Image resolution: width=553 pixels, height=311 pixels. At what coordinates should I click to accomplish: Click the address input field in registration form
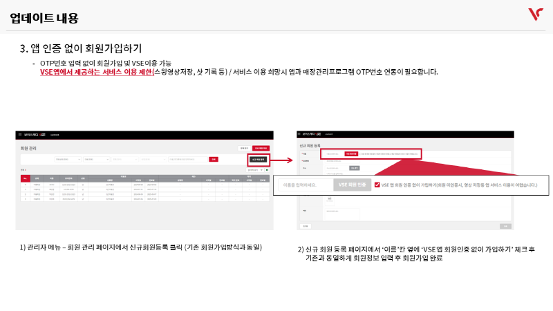[x=337, y=168]
